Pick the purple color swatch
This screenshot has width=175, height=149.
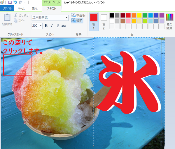tap(162, 15)
